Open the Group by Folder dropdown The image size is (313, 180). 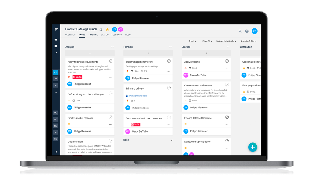pos(249,41)
